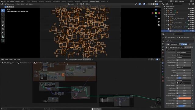Click the node editor pin icon

(93, 59)
